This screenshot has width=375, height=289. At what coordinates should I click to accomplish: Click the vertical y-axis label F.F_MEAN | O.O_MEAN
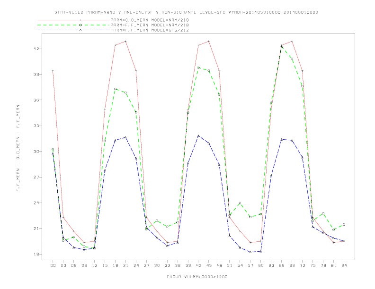pyautogui.click(x=18, y=148)
